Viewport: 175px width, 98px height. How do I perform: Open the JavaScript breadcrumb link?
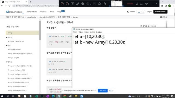32,17
